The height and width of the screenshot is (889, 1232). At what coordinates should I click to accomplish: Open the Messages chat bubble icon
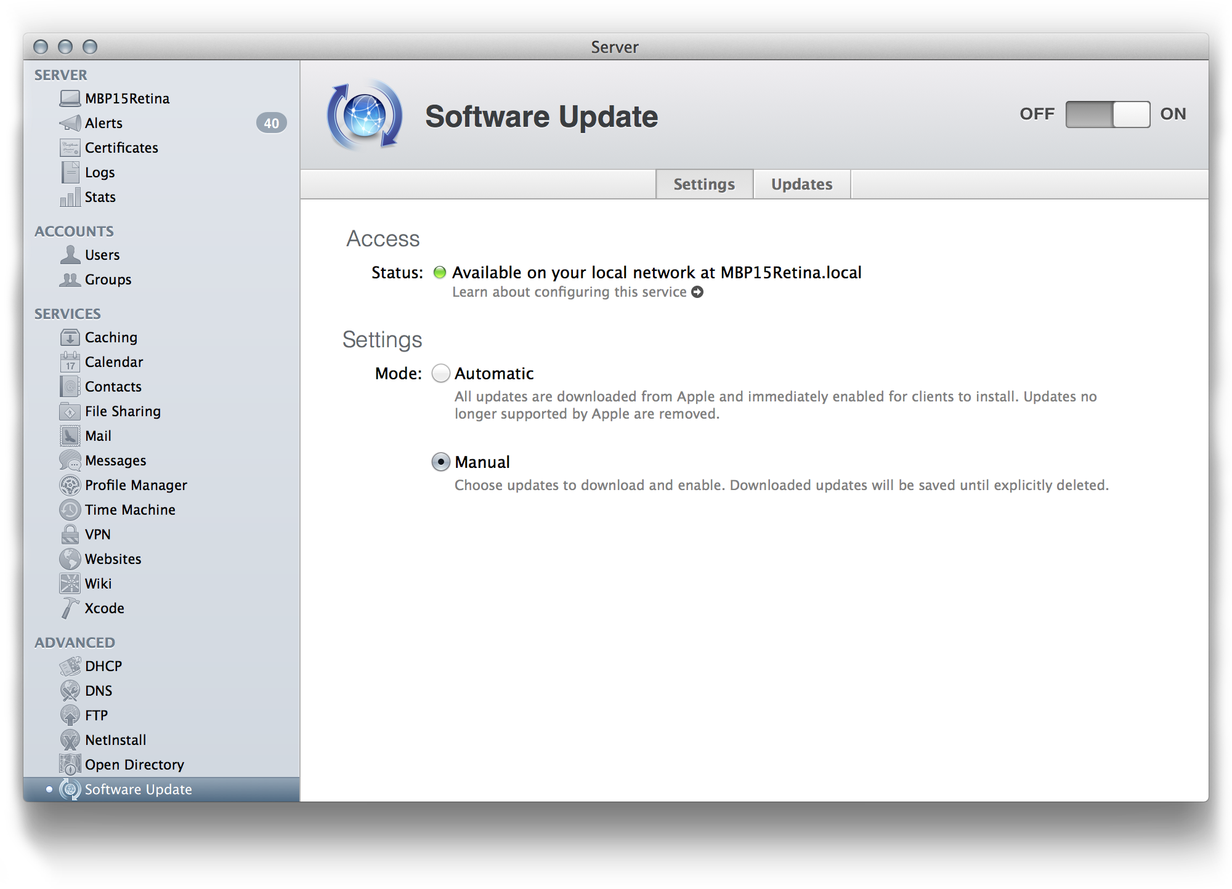coord(70,461)
